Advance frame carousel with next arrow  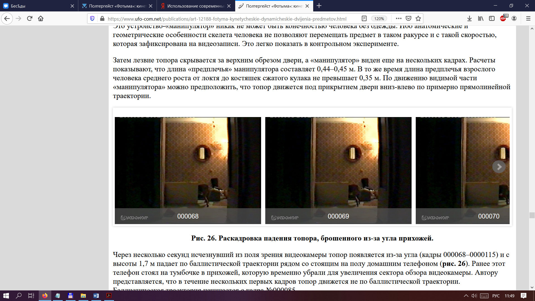pos(499,167)
